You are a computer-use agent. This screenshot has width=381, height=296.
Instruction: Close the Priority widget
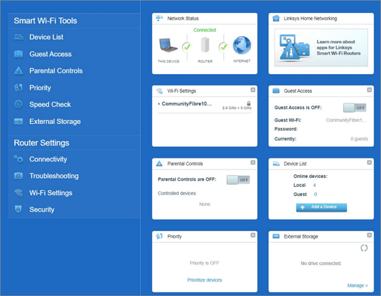pyautogui.click(x=253, y=235)
